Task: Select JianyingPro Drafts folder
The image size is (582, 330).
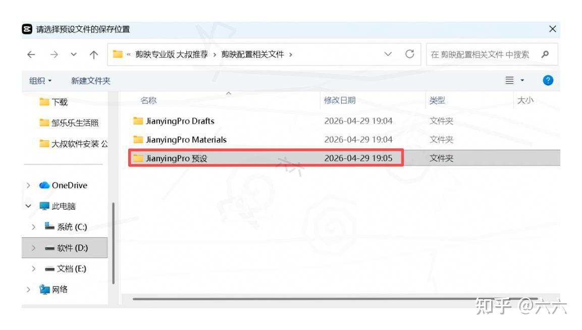Action: (x=180, y=121)
